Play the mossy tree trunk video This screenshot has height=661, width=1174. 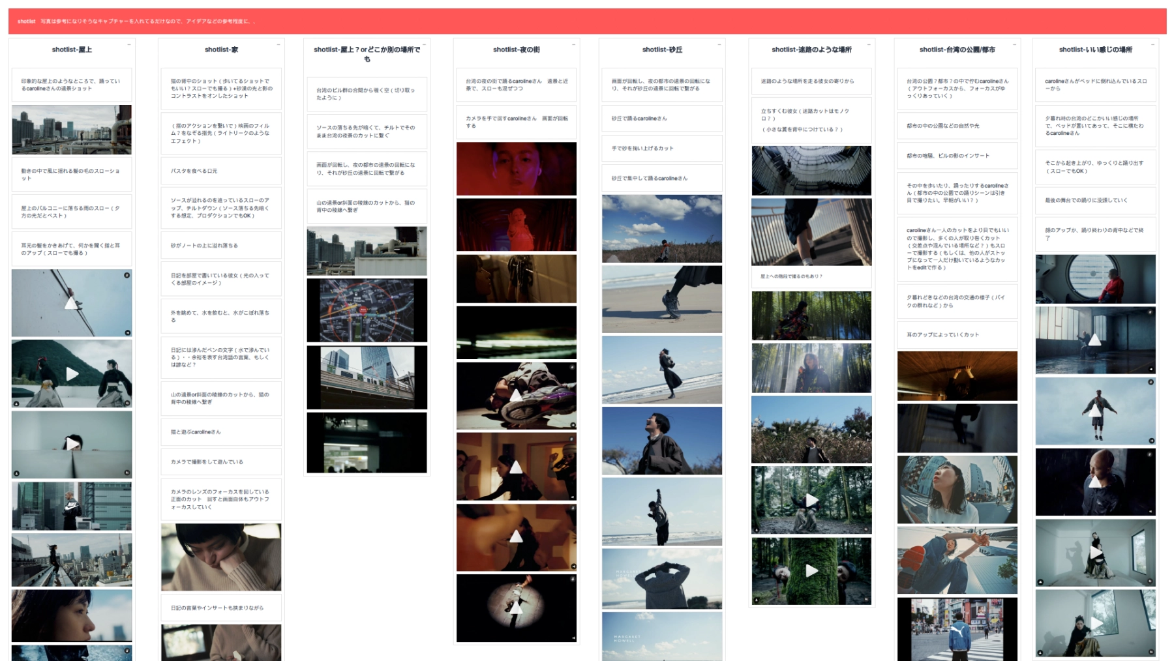pyautogui.click(x=811, y=571)
